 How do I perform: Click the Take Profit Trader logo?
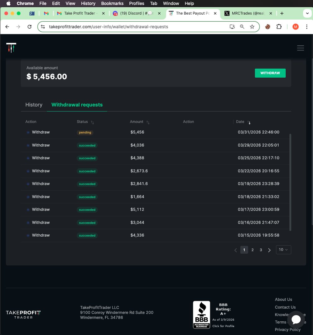[11, 48]
